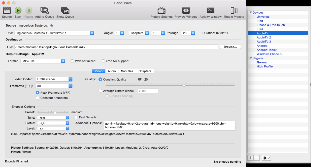Open Picture Settings TV icon

click(x=162, y=11)
